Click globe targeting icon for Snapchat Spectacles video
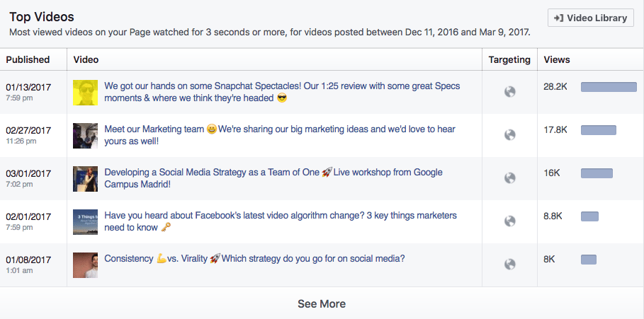Viewport: 644px width, 319px height. coord(509,92)
